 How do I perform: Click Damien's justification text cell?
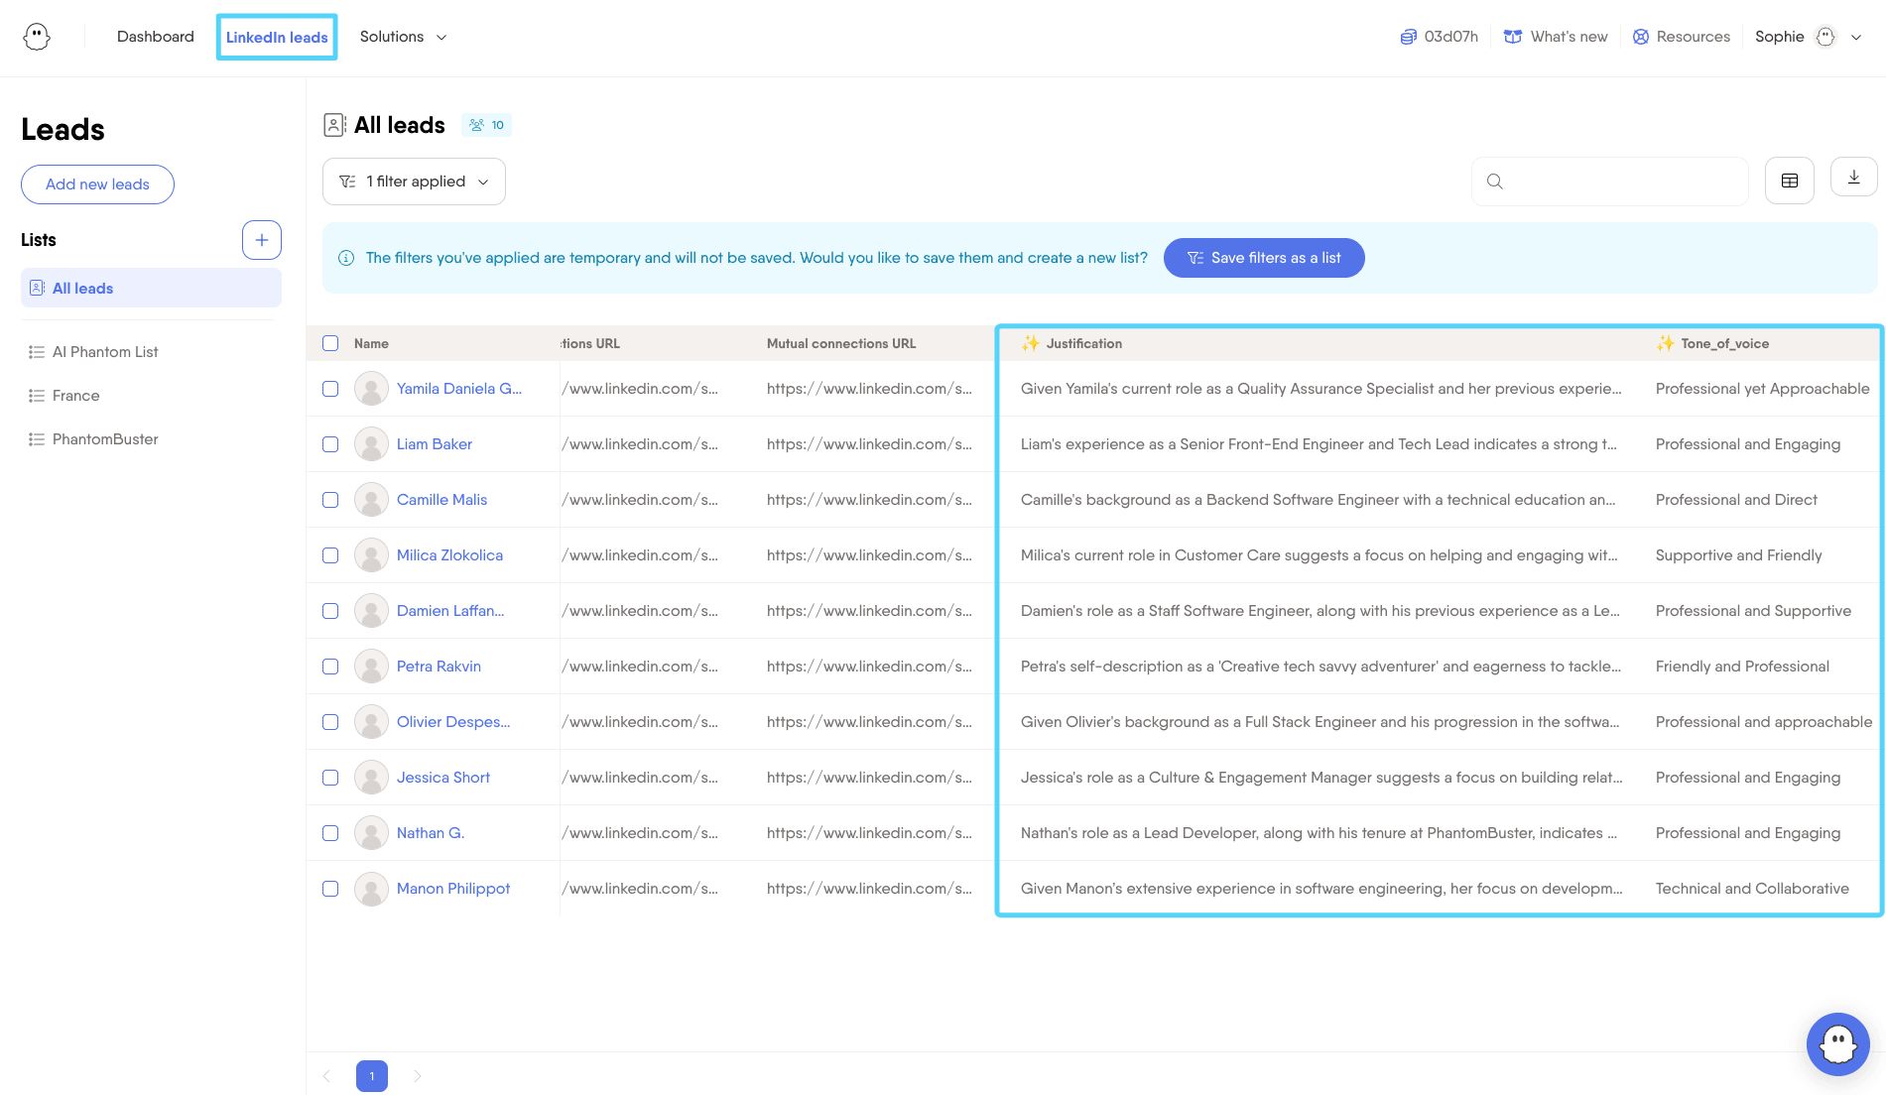1320,611
